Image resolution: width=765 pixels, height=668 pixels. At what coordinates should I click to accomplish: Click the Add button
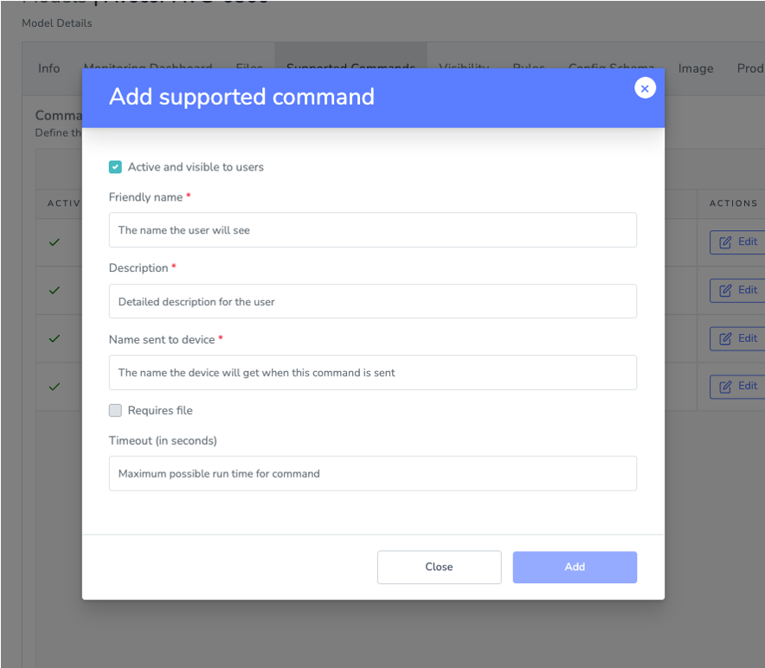pos(575,567)
